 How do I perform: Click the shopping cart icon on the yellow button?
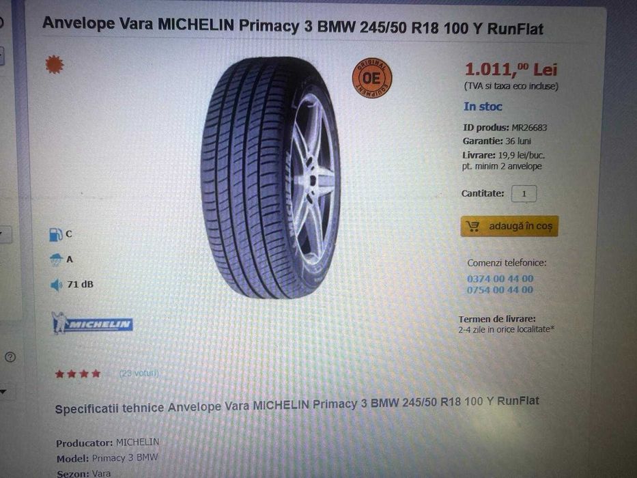point(473,227)
